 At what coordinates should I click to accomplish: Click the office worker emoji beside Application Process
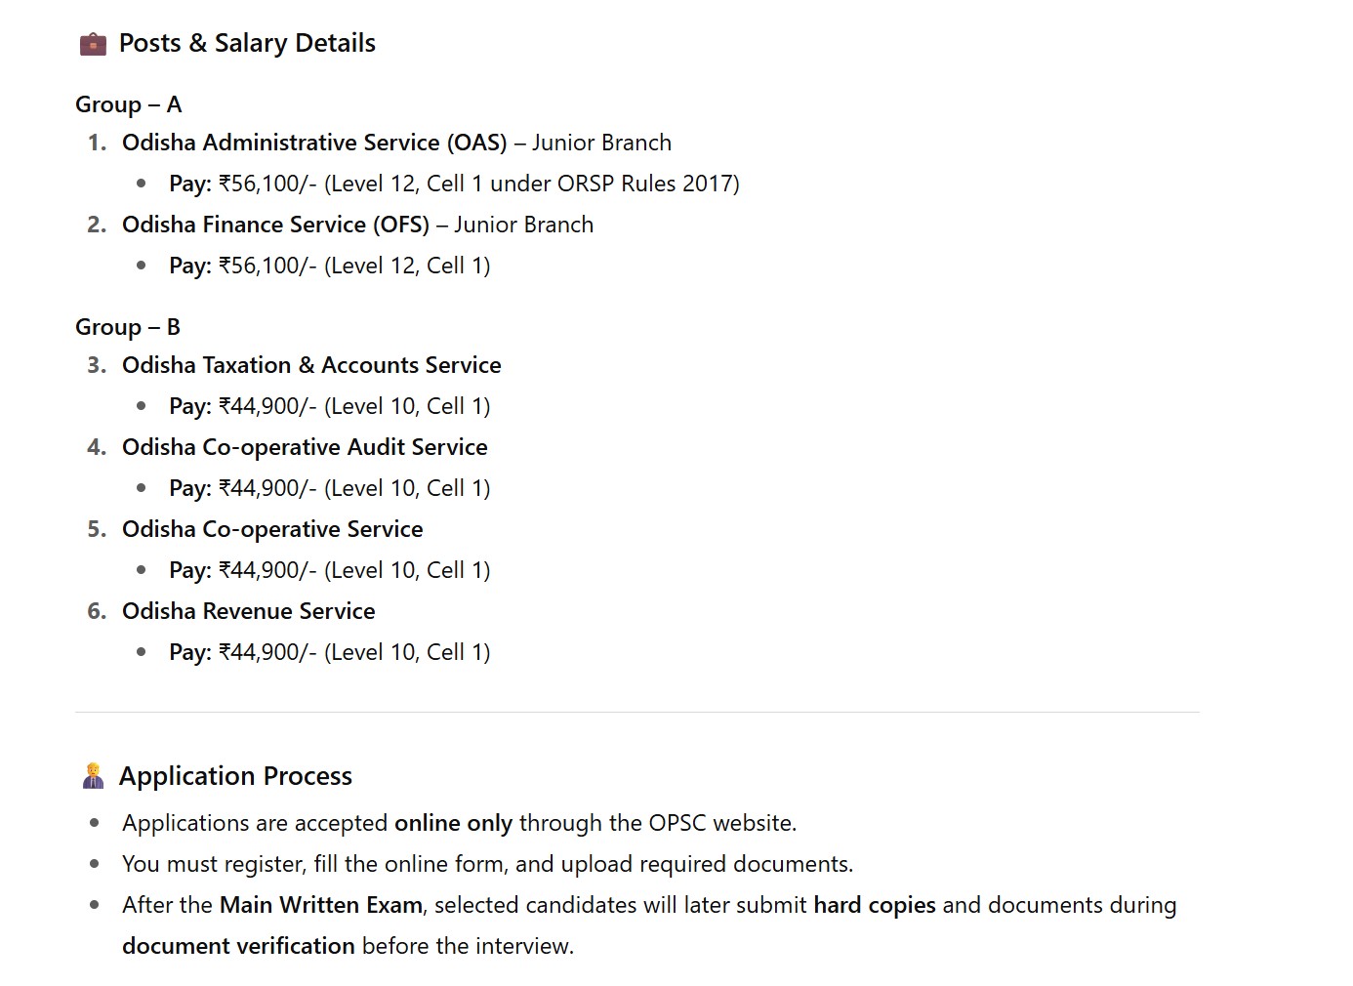[93, 776]
